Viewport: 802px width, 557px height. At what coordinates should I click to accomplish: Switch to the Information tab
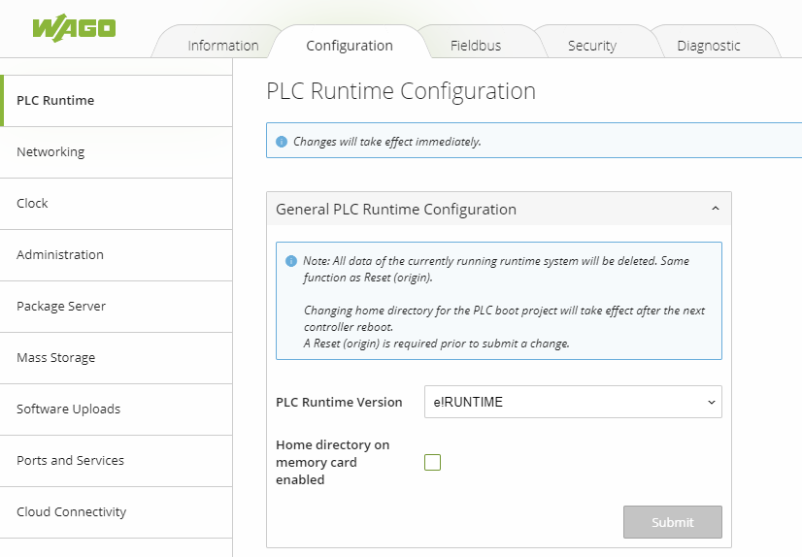point(222,46)
